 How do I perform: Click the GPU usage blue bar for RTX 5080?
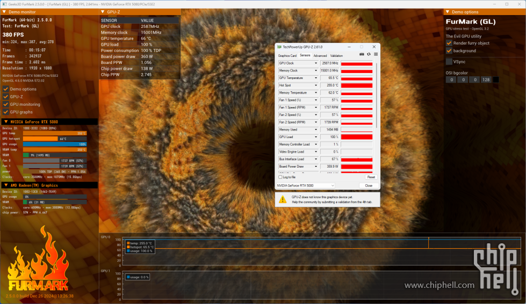click(x=55, y=144)
